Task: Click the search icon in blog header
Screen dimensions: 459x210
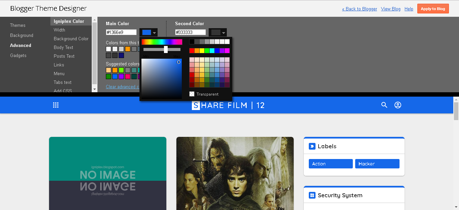Action: click(x=384, y=105)
